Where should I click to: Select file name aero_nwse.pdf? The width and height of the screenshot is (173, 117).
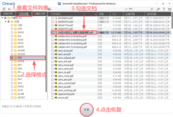(66, 76)
